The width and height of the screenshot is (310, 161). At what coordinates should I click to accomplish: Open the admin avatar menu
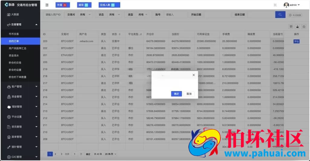(x=292, y=5)
